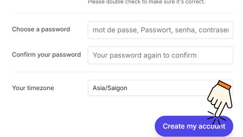243x137 pixels.
Task: Click the 'Please double check' helper text
Action: point(146,2)
